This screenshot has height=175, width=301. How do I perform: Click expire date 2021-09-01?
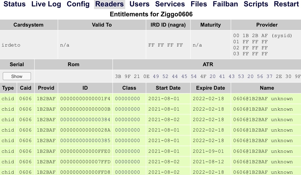coord(208,151)
